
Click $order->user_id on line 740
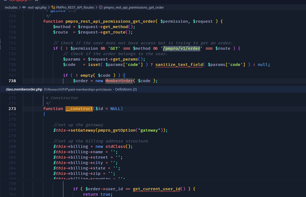pos(104,189)
